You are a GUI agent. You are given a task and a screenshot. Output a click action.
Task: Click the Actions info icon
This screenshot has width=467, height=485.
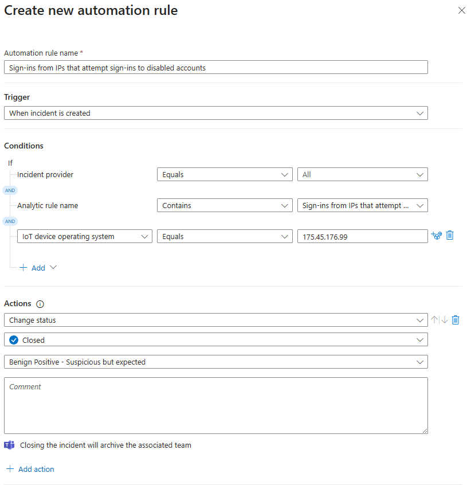[x=40, y=304]
